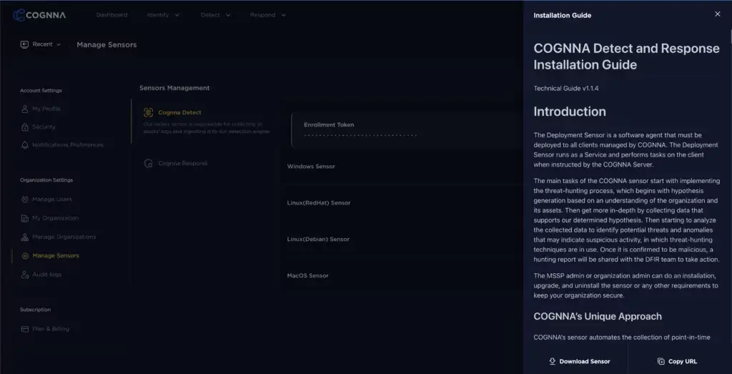Image resolution: width=732 pixels, height=374 pixels.
Task: Select the Cognna Respond tab
Action: [182, 164]
